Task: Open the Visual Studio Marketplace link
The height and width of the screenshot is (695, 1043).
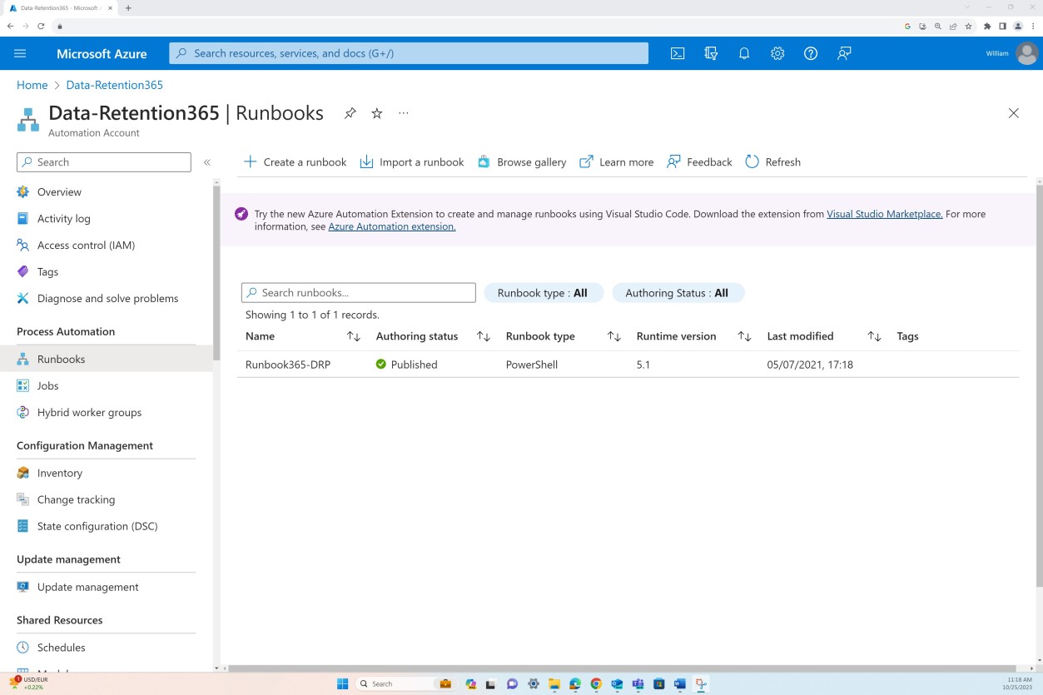Action: (884, 214)
